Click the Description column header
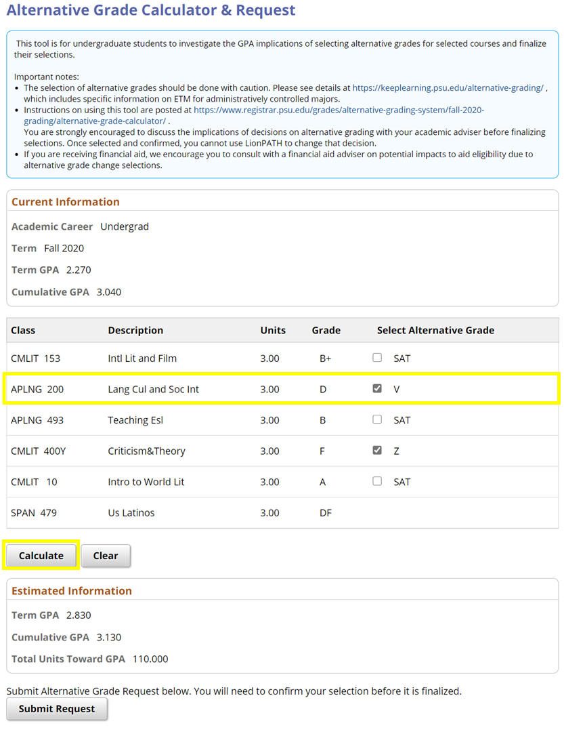 135,331
